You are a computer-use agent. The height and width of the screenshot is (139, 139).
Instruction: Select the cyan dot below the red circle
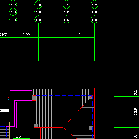coord(9,100)
